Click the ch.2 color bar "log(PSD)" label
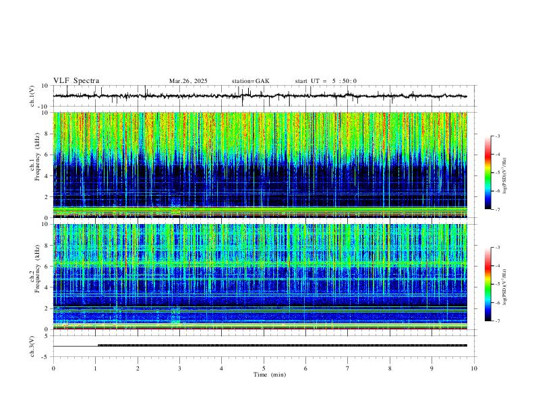The height and width of the screenshot is (413, 534). click(x=505, y=287)
